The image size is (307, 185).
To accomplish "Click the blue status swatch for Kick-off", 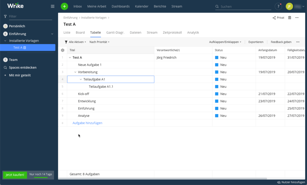I will coord(217,94).
